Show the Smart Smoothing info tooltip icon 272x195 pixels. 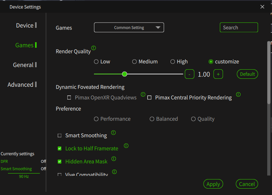point(113,133)
